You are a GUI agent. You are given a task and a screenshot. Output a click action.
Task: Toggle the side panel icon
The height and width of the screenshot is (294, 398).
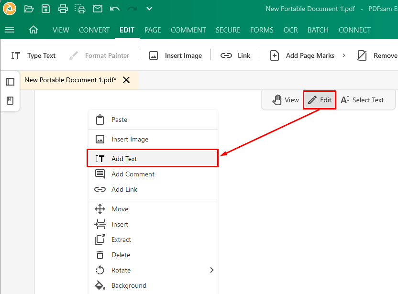[10, 82]
